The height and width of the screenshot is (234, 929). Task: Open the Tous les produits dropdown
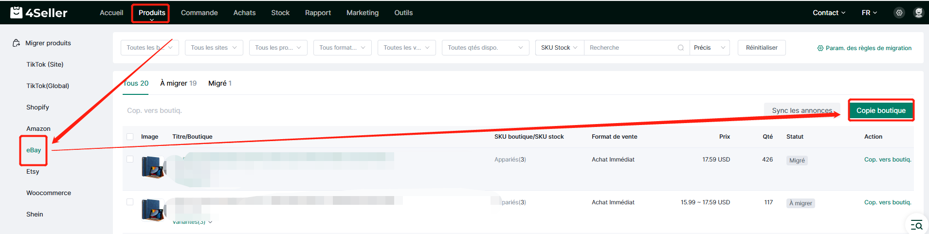[278, 48]
